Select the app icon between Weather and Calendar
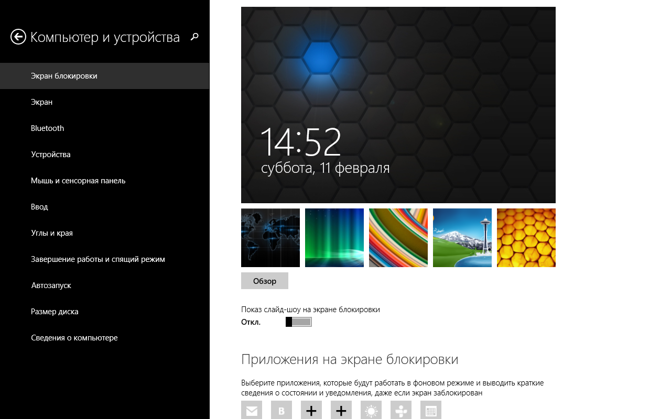671x419 pixels. (401, 411)
